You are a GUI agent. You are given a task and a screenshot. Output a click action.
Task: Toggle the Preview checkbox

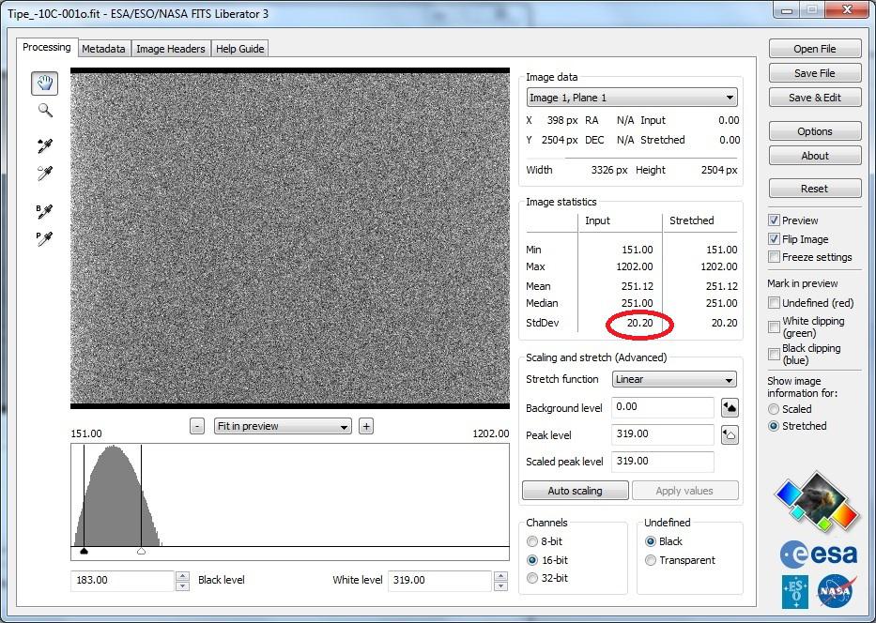774,220
